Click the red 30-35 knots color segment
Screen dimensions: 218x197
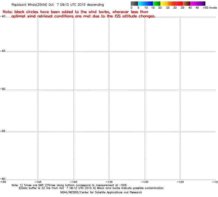179,3
